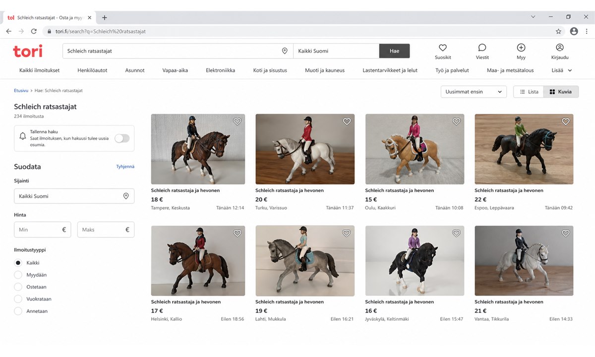
Task: Open the browser three-dot menu
Action: [x=587, y=31]
